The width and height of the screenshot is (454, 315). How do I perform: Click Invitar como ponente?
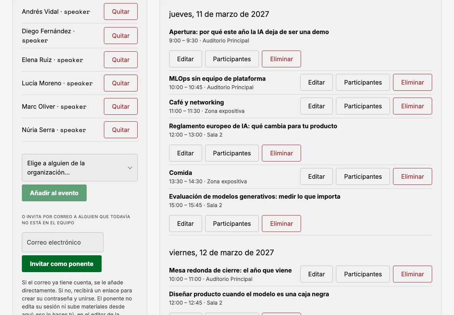click(x=62, y=264)
